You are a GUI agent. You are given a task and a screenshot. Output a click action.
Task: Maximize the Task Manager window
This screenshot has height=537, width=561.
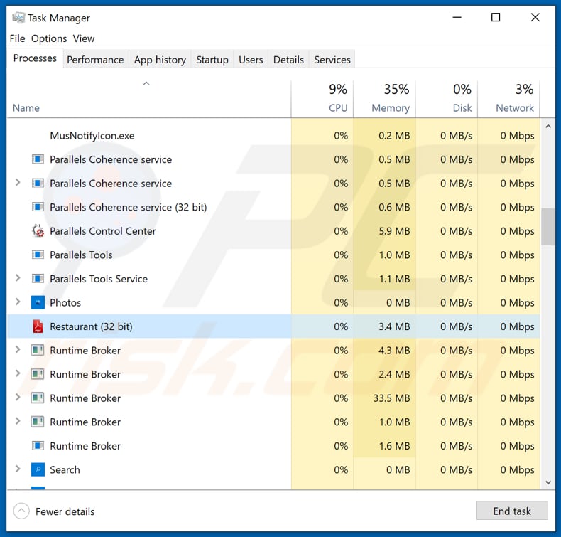coord(496,17)
